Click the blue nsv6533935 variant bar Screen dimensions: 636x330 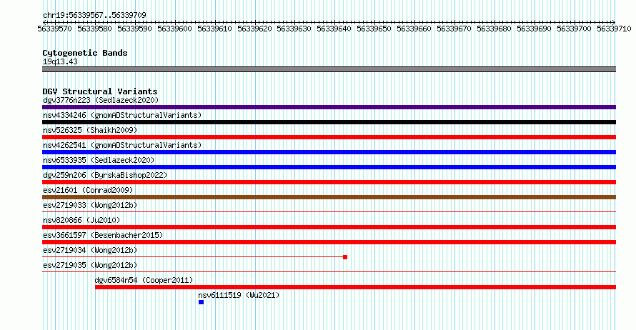tap(329, 167)
